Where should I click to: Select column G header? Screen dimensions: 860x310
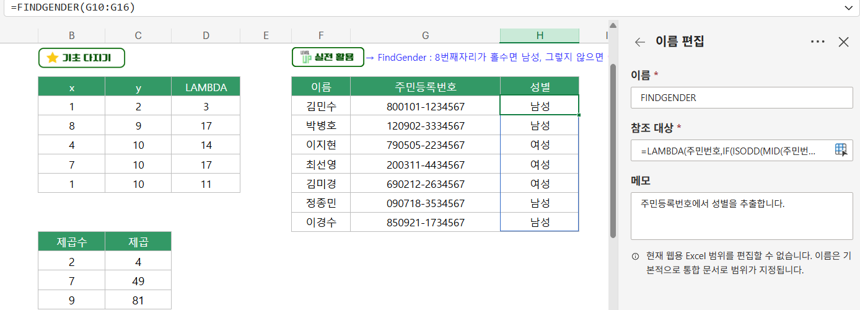point(425,35)
